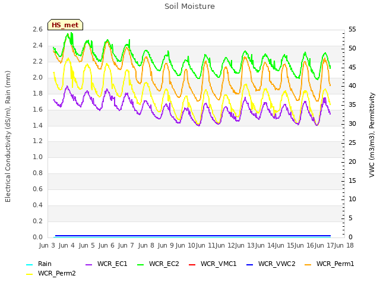The width and height of the screenshot is (380, 285).
Task: Click the 55 right axis tick label
Action: [x=352, y=29]
